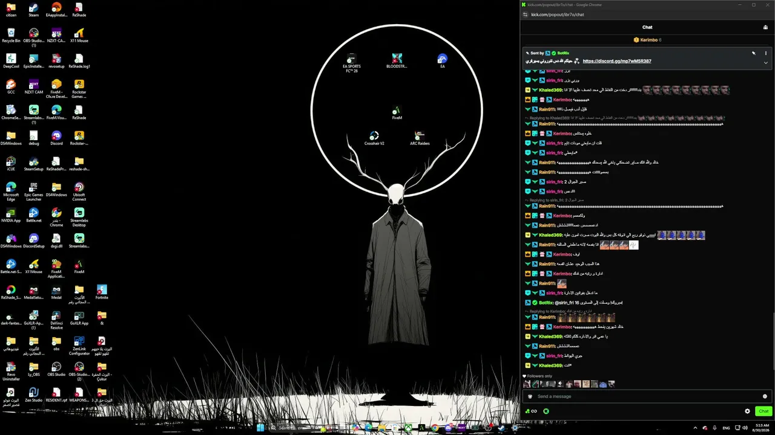
Task: Open BotRix sender name in pinned message
Action: click(x=563, y=53)
